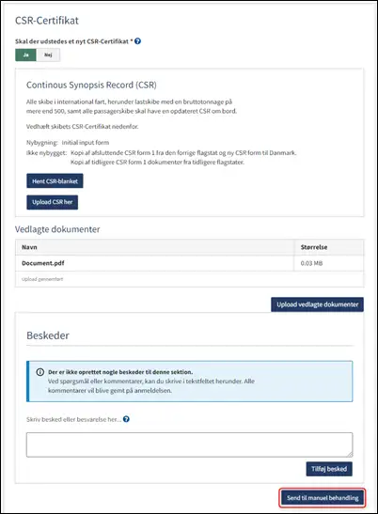Open attached file Document.pdf
The height and width of the screenshot is (514, 378).
43,263
